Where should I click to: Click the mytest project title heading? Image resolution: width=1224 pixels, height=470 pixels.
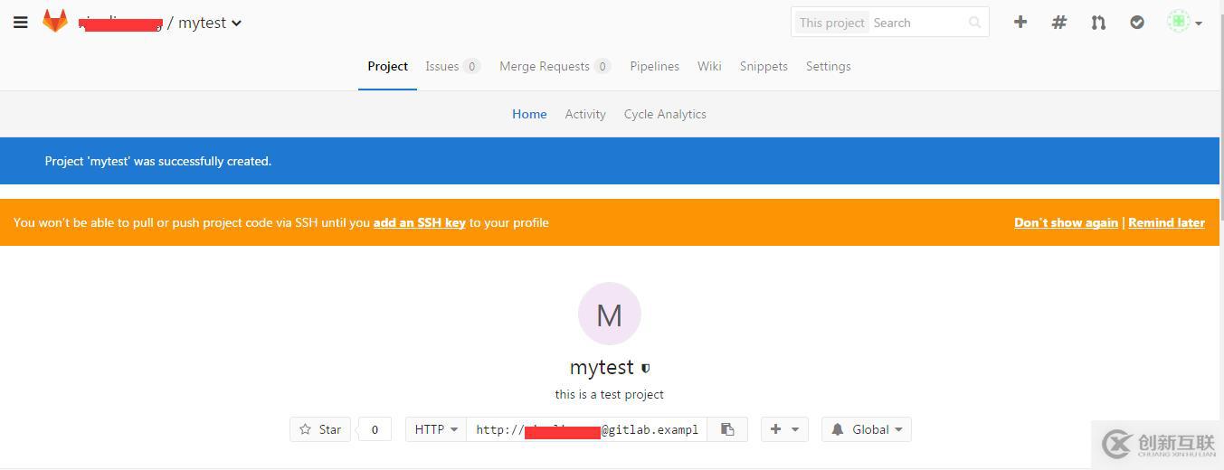pos(602,368)
